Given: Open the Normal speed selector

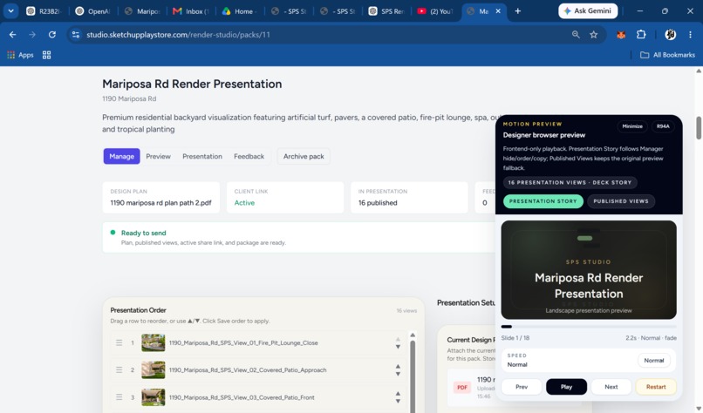Looking at the screenshot, I should coord(654,360).
